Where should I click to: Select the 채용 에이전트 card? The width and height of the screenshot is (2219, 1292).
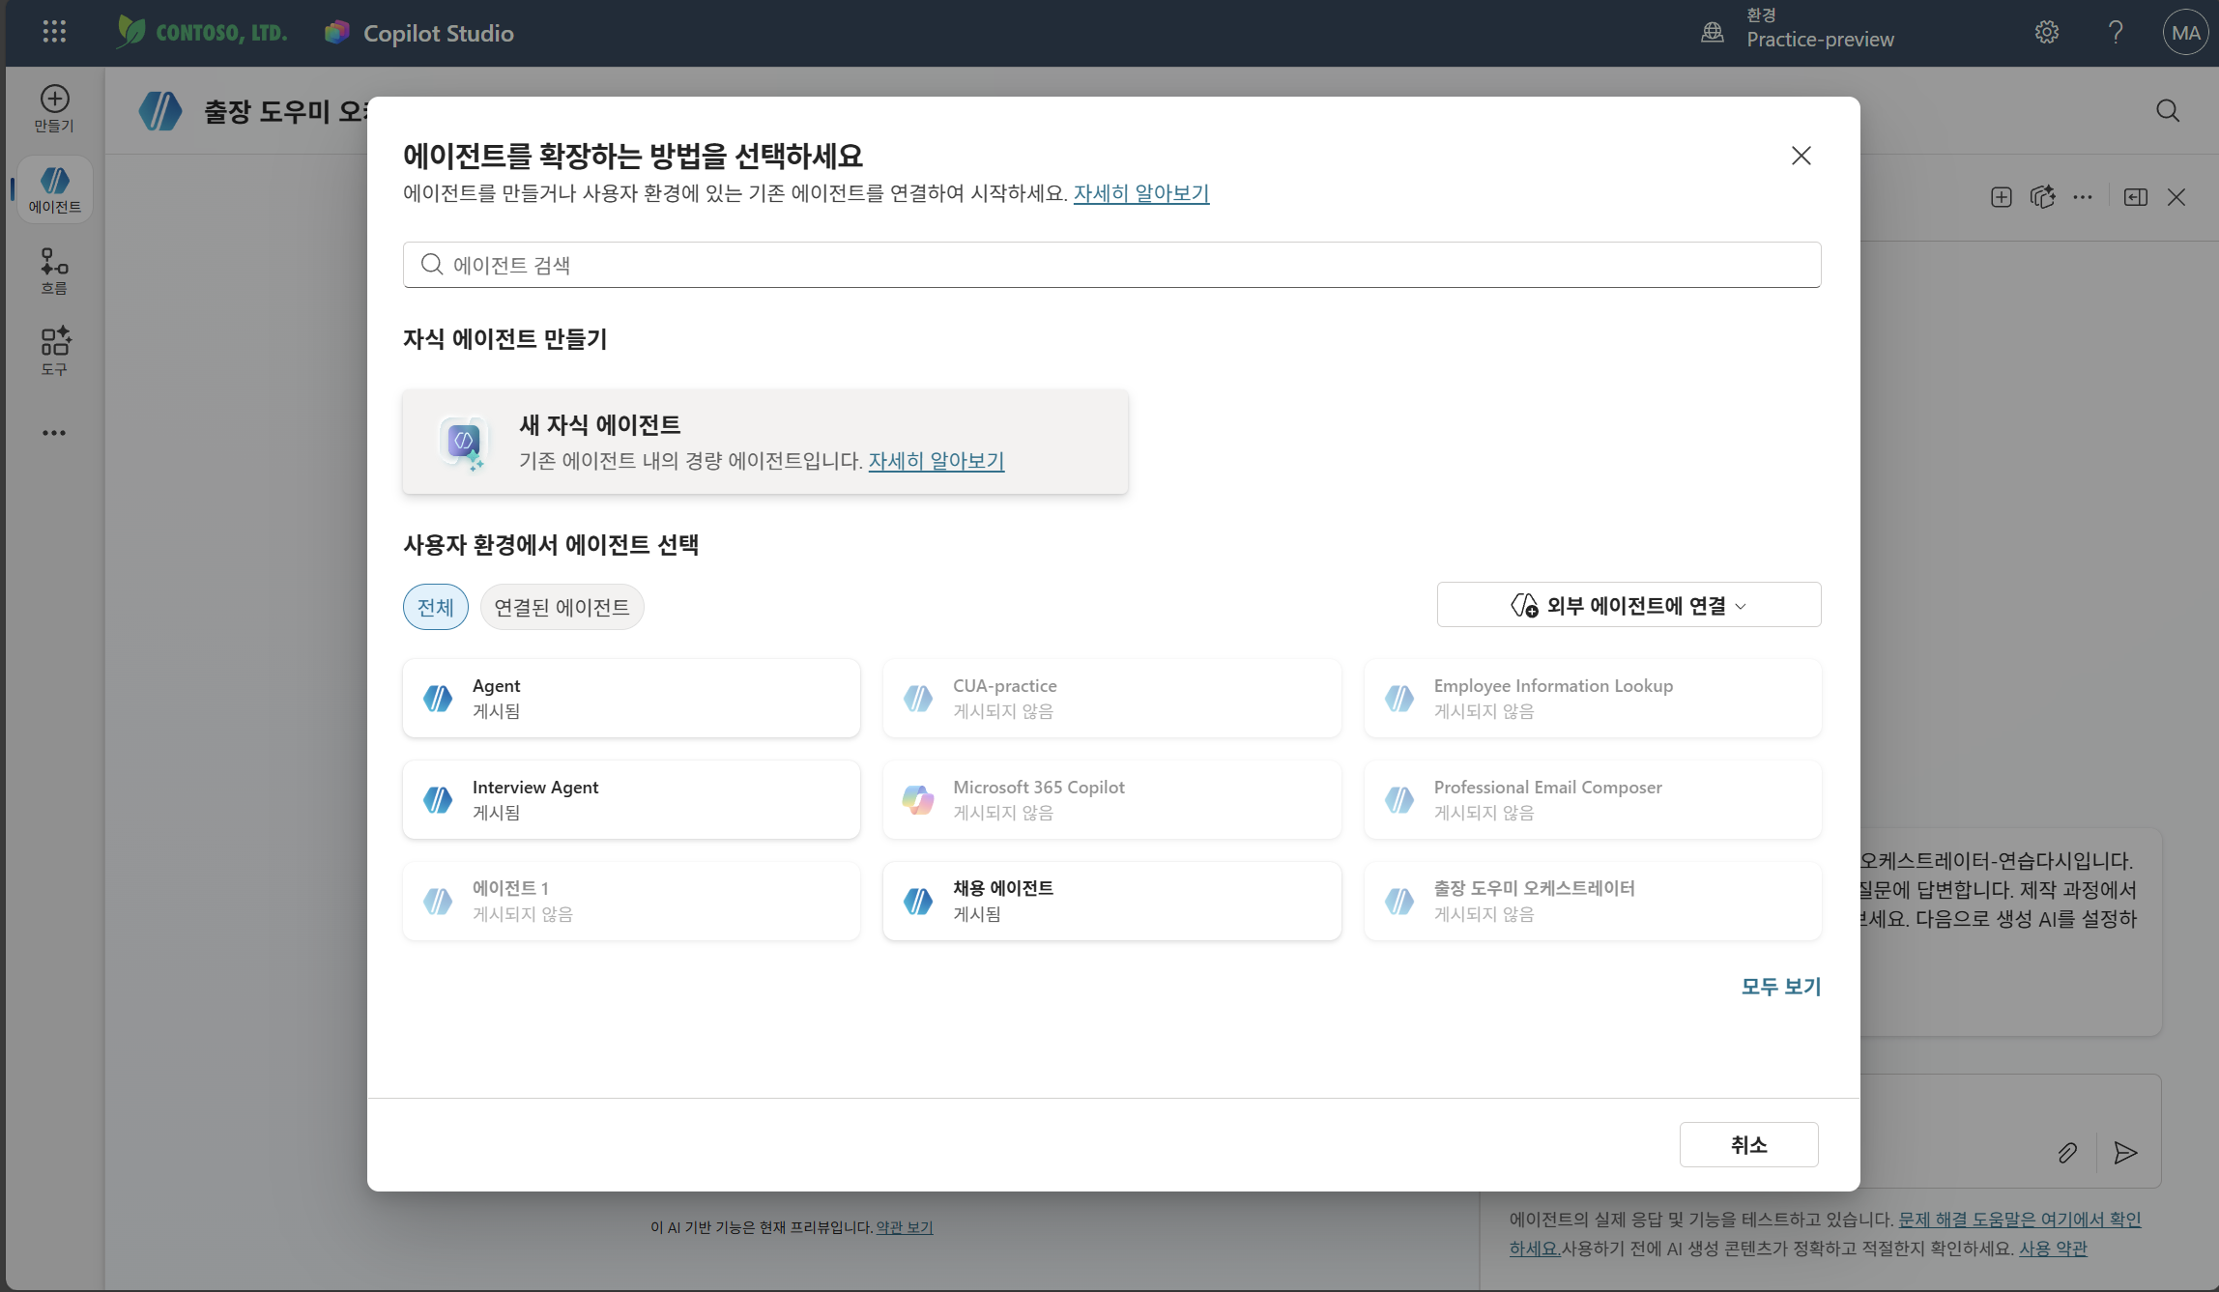pyautogui.click(x=1111, y=901)
